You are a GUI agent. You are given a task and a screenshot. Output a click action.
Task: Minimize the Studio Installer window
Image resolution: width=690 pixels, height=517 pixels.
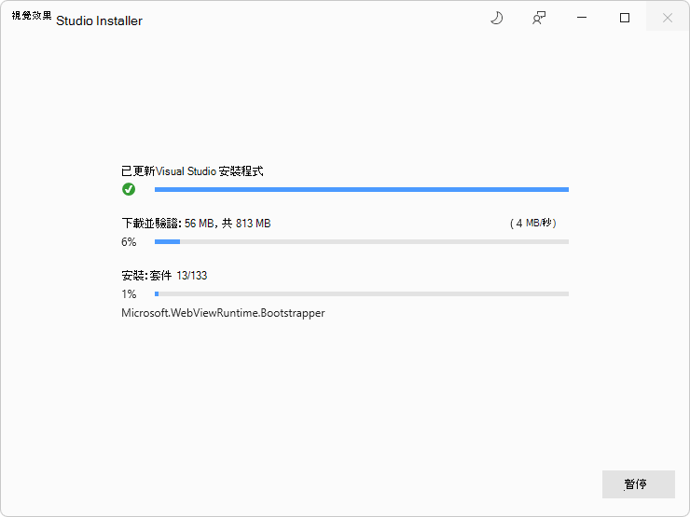click(x=582, y=18)
